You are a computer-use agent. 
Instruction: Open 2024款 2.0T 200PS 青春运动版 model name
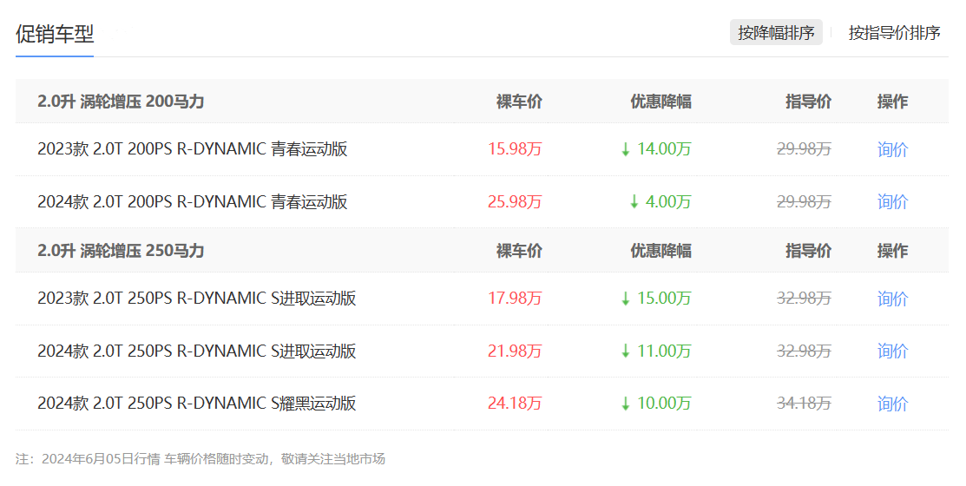(x=192, y=202)
